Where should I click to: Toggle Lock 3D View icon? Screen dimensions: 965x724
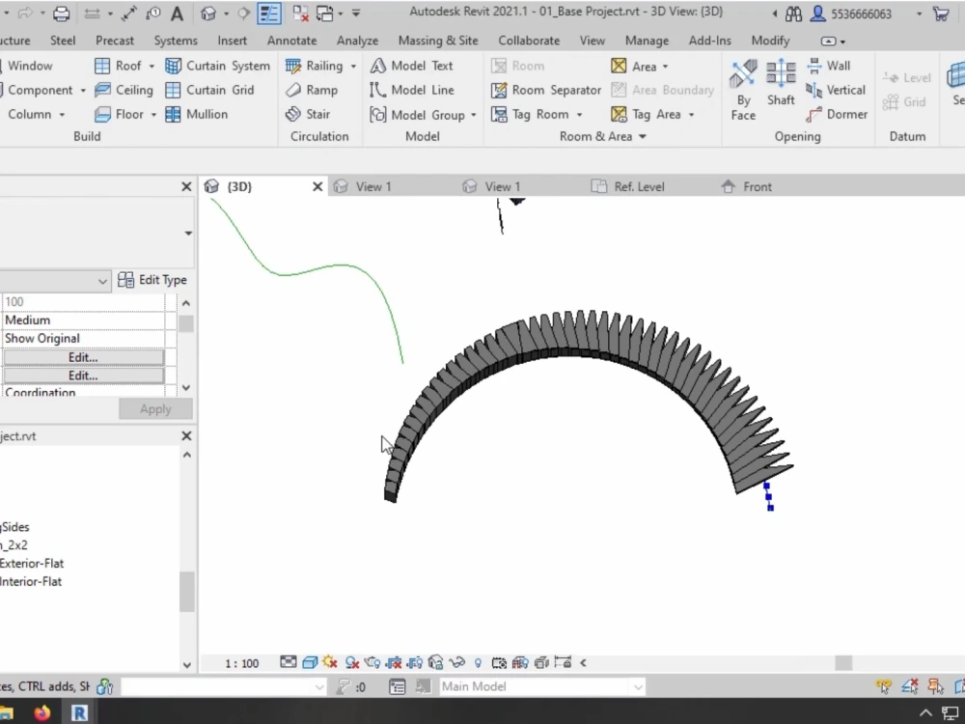436,662
